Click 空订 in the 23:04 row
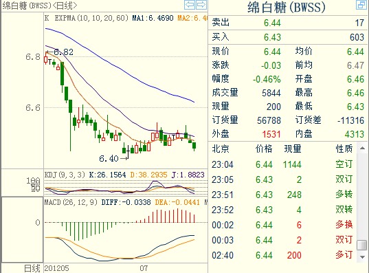 pos(344,164)
